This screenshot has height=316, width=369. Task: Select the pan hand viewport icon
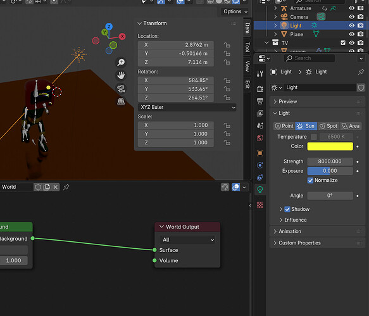pos(121,75)
